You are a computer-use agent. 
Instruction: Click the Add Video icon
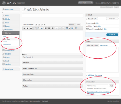pos(39,25)
